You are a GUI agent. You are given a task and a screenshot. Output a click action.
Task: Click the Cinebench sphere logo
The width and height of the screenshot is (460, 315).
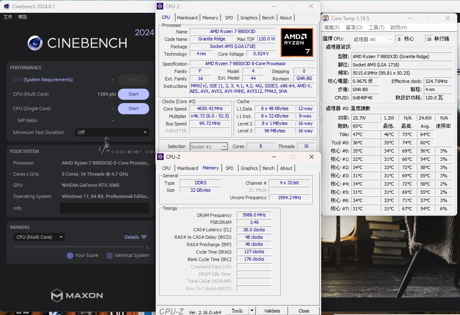35,43
